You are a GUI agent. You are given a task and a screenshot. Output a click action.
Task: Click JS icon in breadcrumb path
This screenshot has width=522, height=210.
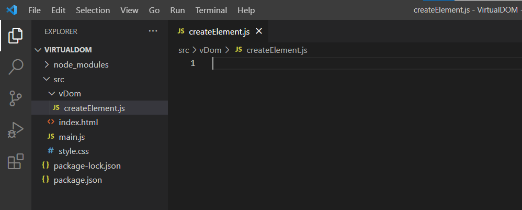(239, 50)
